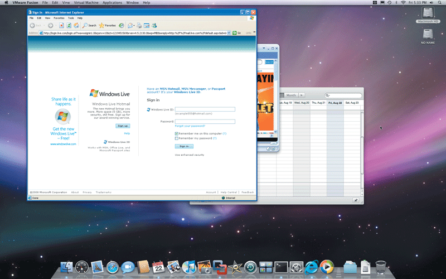Image resolution: width=446 pixels, height=279 pixels.
Task: Launch iMovie star icon in Dock
Action: (x=235, y=267)
